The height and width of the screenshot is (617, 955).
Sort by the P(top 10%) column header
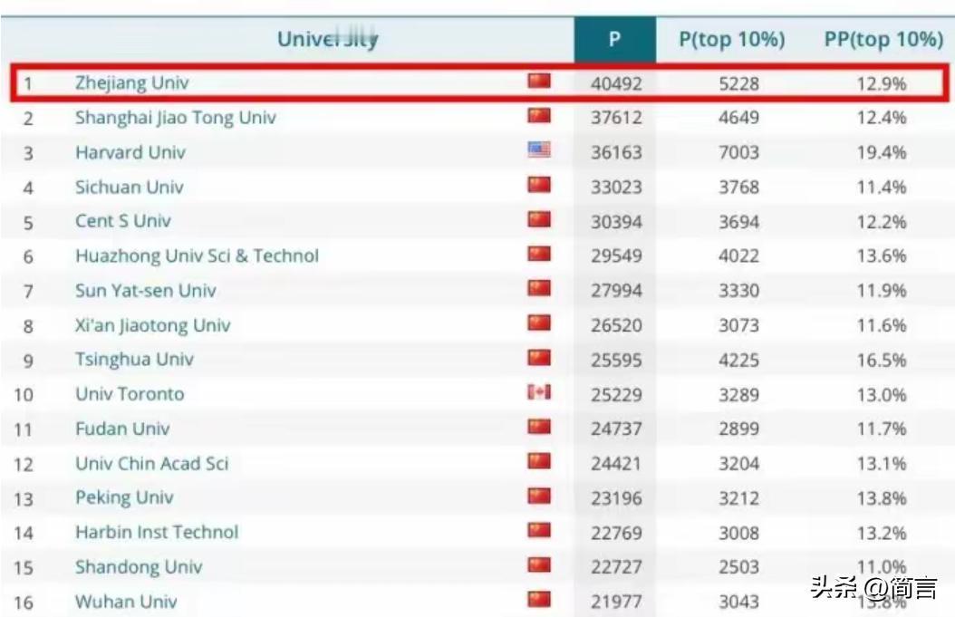tap(731, 40)
